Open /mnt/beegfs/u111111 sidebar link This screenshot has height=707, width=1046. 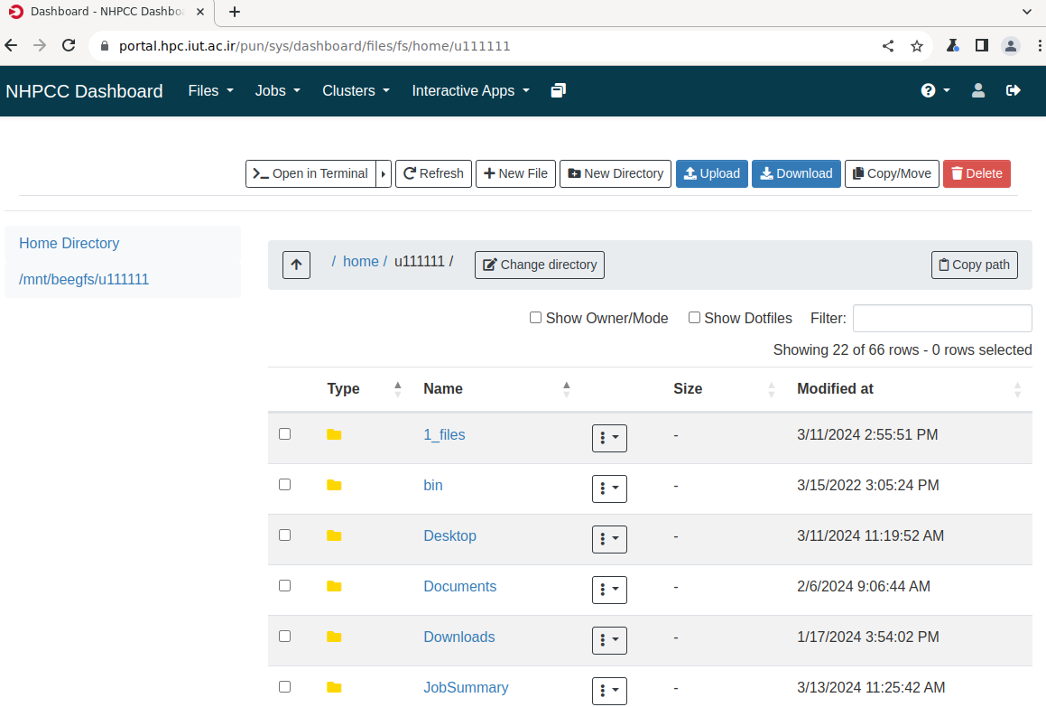click(x=84, y=280)
